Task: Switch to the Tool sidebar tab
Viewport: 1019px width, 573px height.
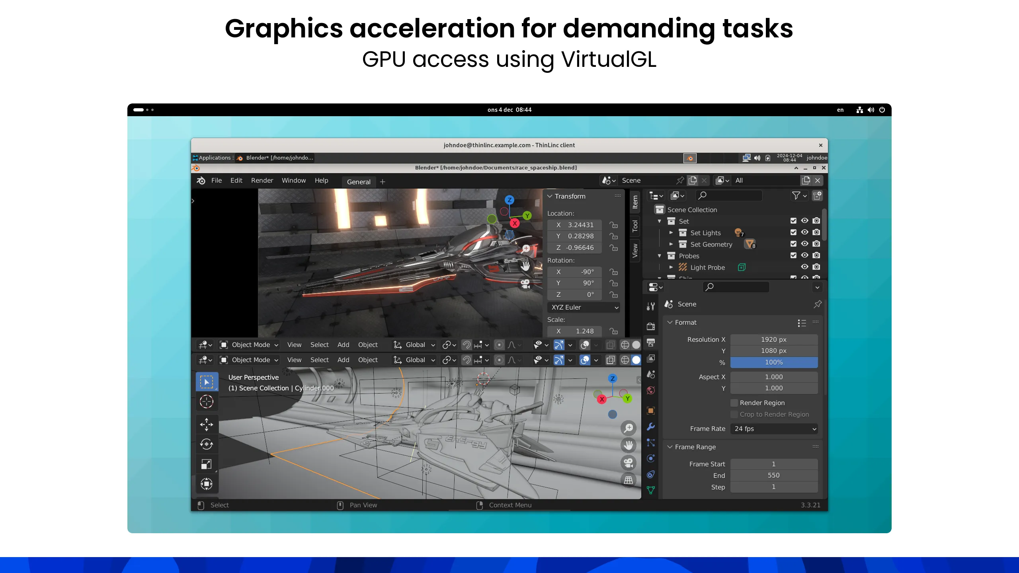Action: click(x=635, y=226)
